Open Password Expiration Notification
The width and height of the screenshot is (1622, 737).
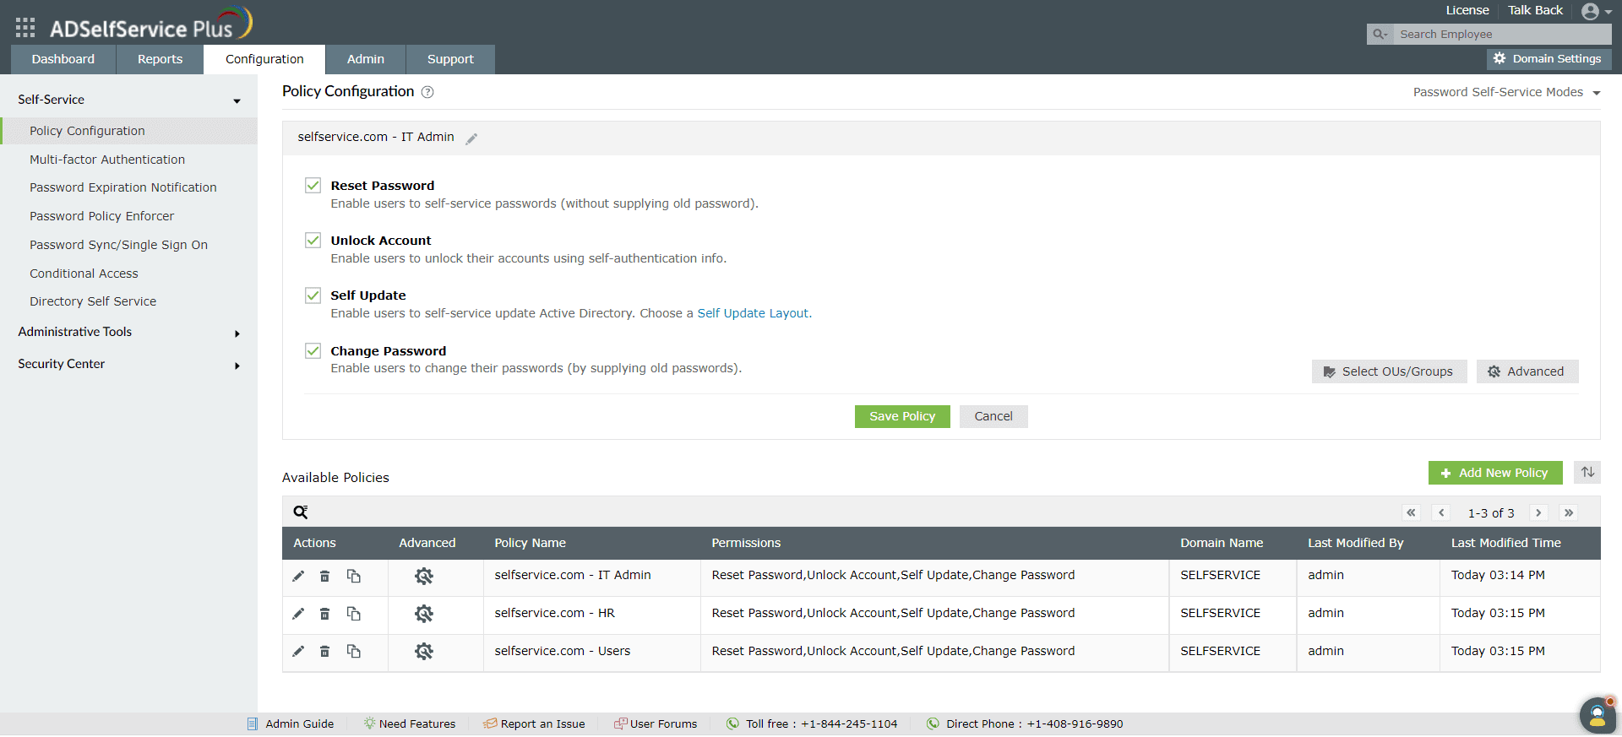[123, 187]
